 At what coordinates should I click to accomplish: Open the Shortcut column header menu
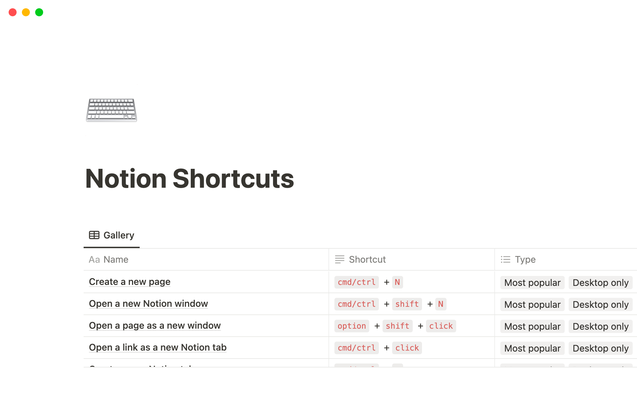point(367,260)
